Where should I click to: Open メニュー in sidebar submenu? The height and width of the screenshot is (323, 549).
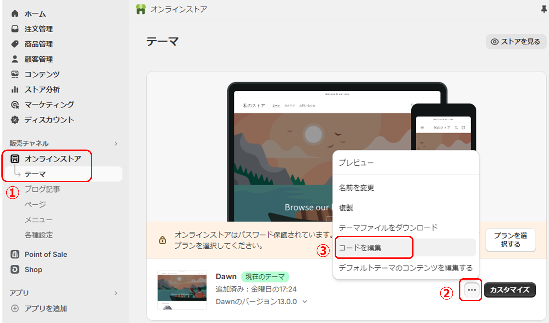(38, 220)
